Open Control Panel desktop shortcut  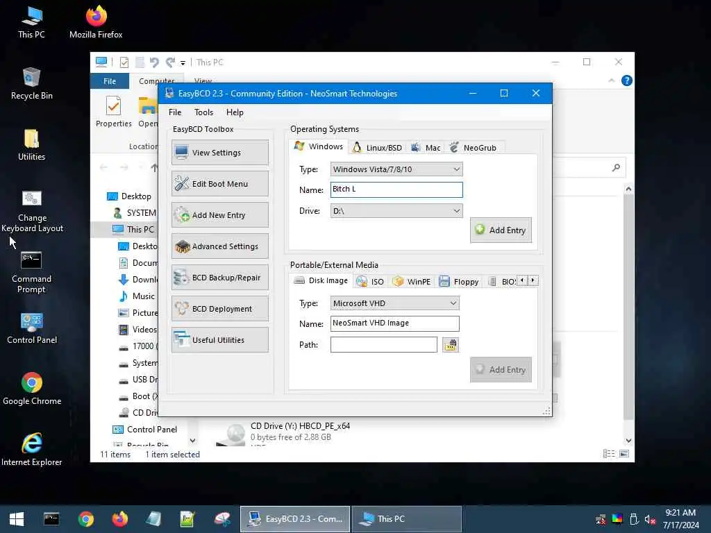32,328
